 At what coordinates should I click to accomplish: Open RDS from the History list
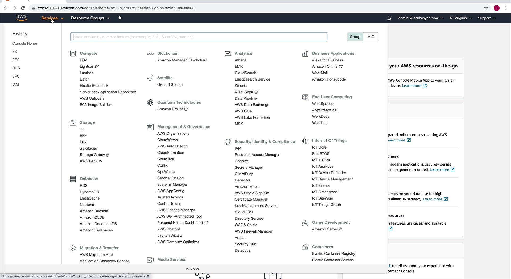click(x=16, y=68)
